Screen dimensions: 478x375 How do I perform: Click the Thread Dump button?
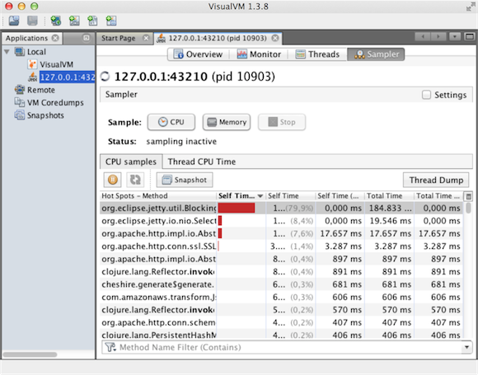(437, 180)
